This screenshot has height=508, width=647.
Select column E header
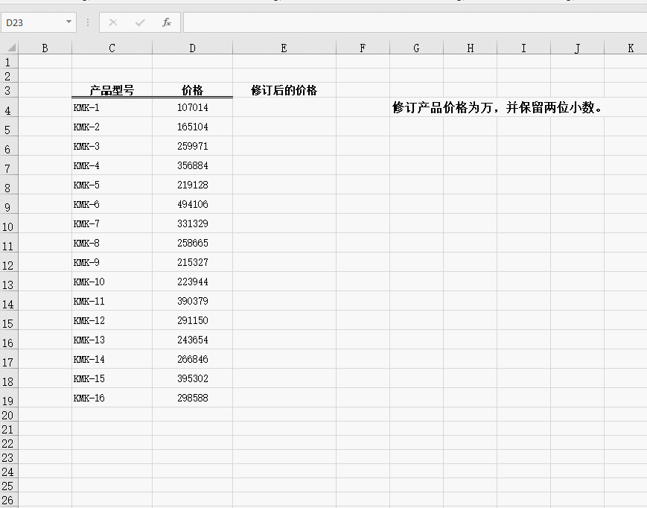(x=284, y=48)
